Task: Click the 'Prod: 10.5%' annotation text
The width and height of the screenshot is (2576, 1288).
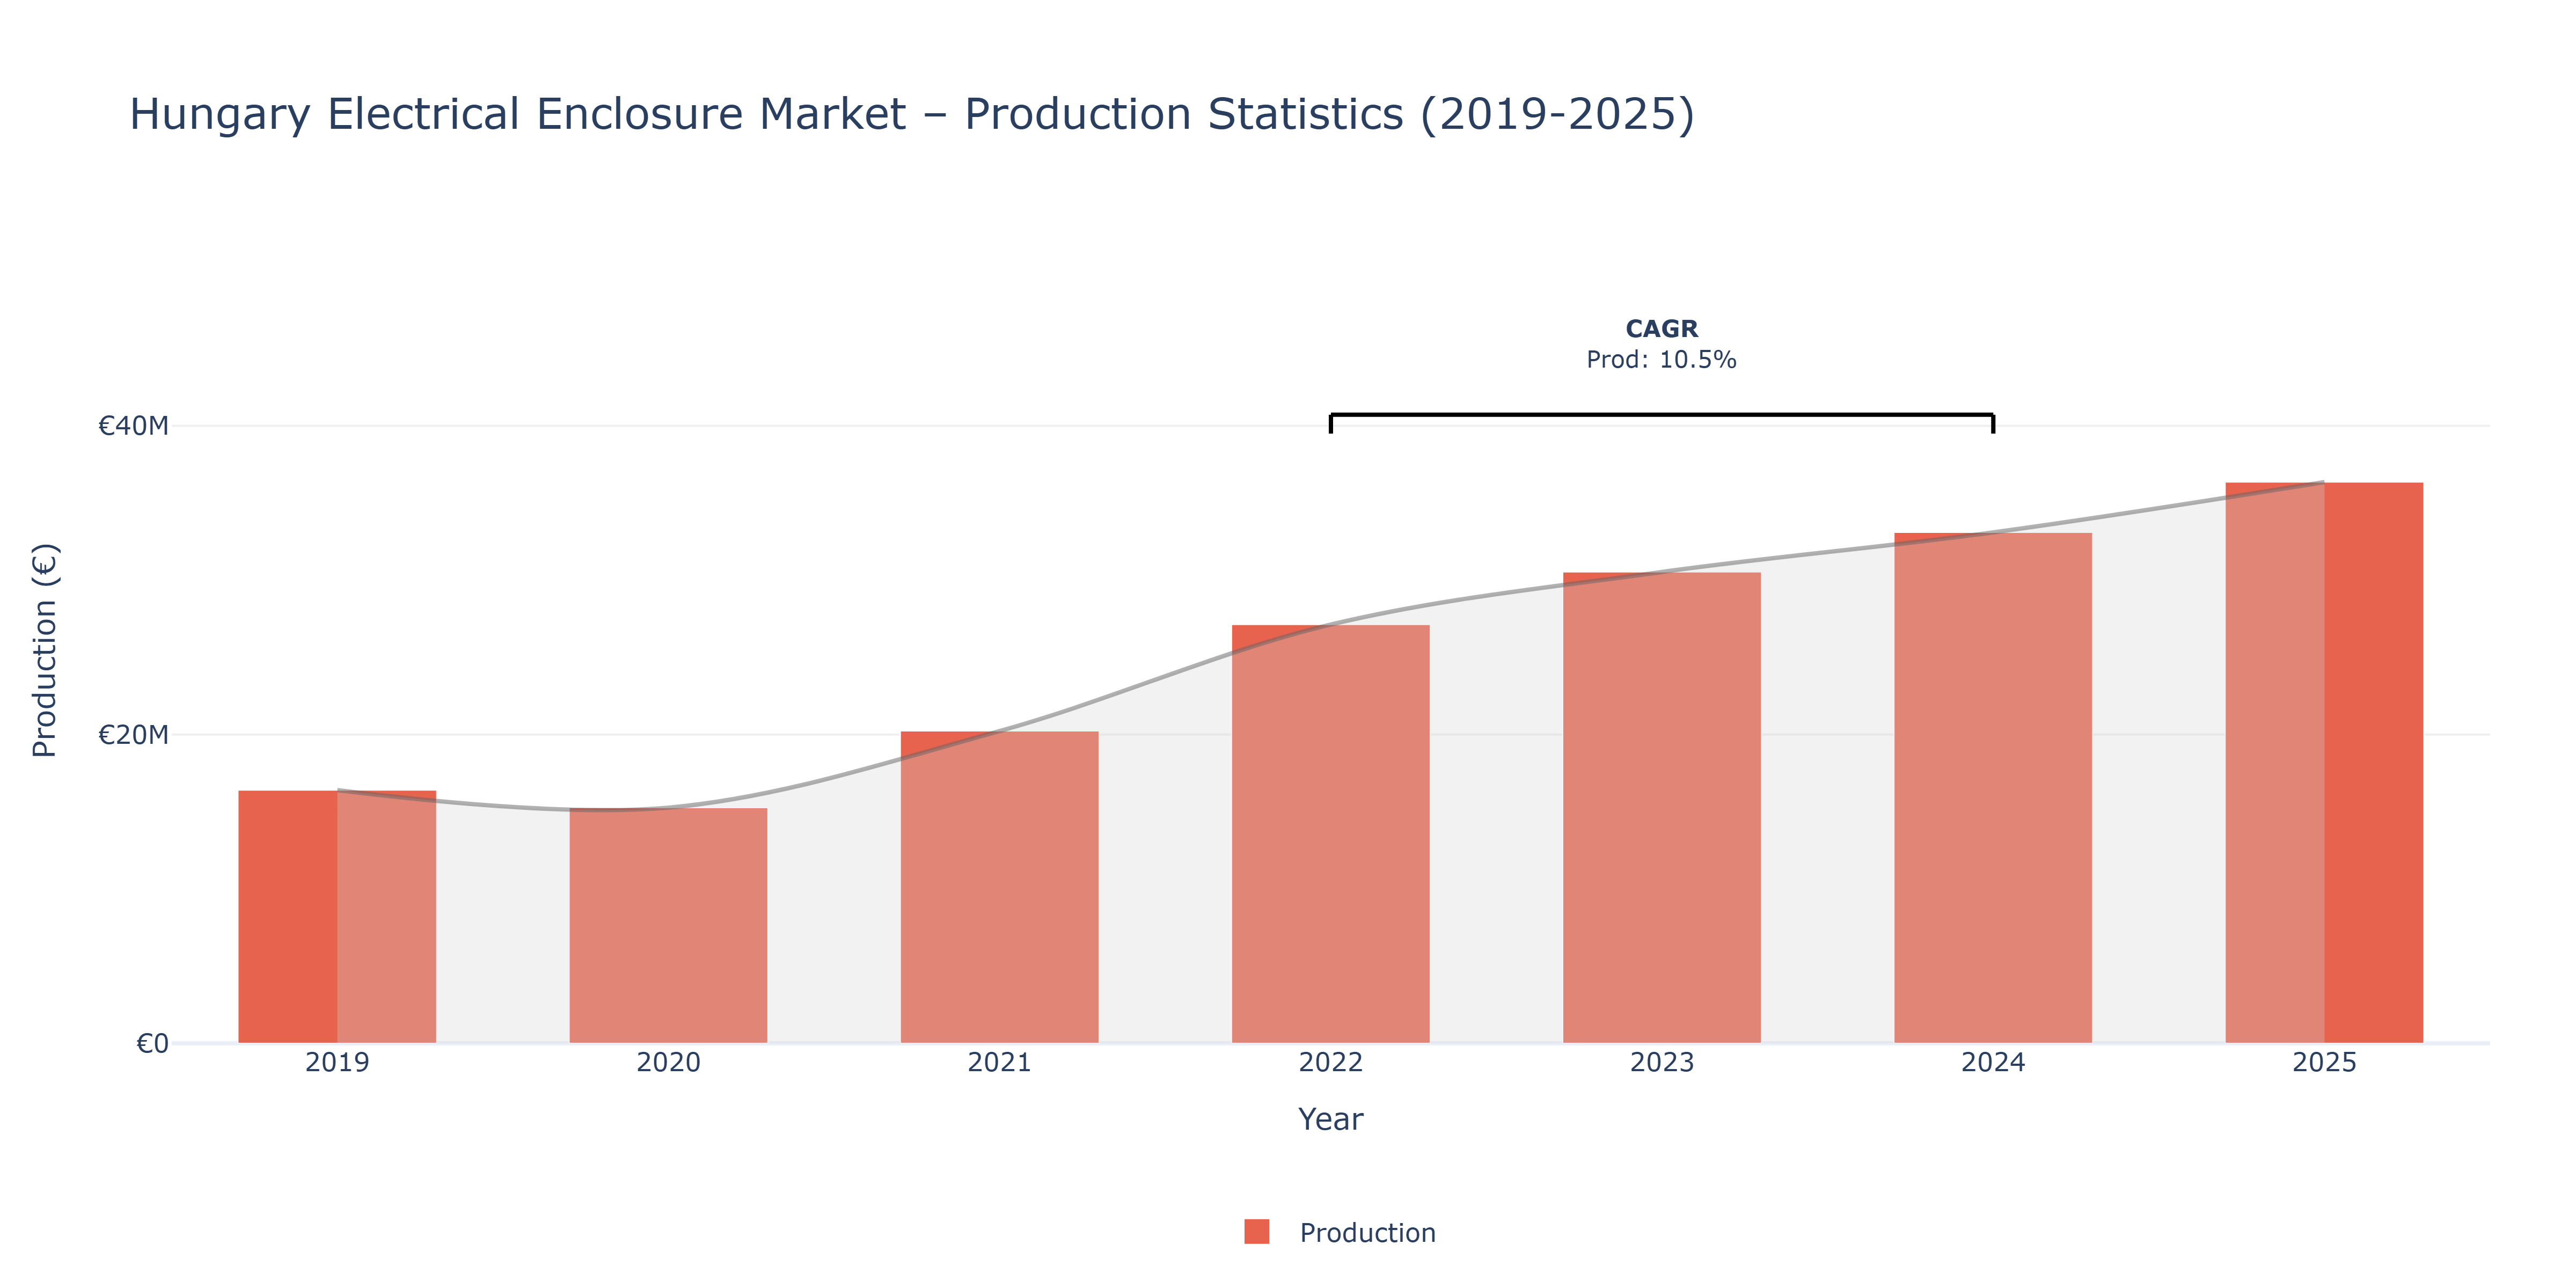Action: pos(1661,360)
